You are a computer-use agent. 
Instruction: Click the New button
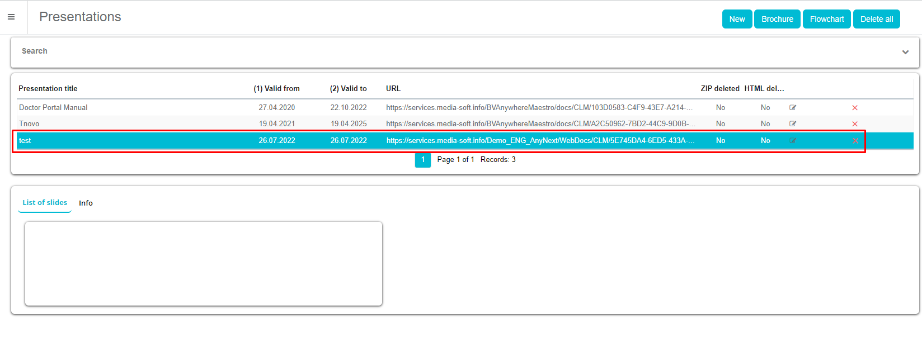(x=737, y=19)
